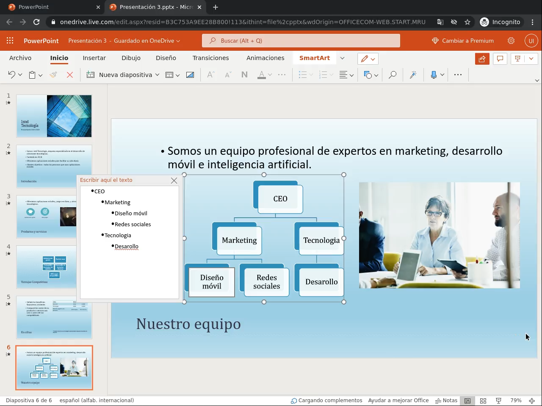Open the account avatar UI
This screenshot has width=542, height=406.
click(x=531, y=41)
